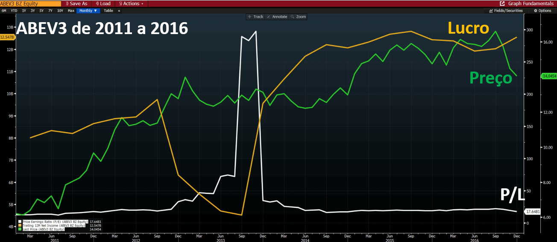
Task: Click the Graph Fundamentals title
Action: tap(531, 3)
